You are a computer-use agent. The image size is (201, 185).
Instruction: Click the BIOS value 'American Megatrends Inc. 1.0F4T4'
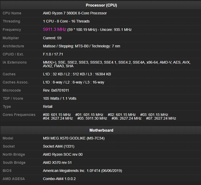pos(71,171)
